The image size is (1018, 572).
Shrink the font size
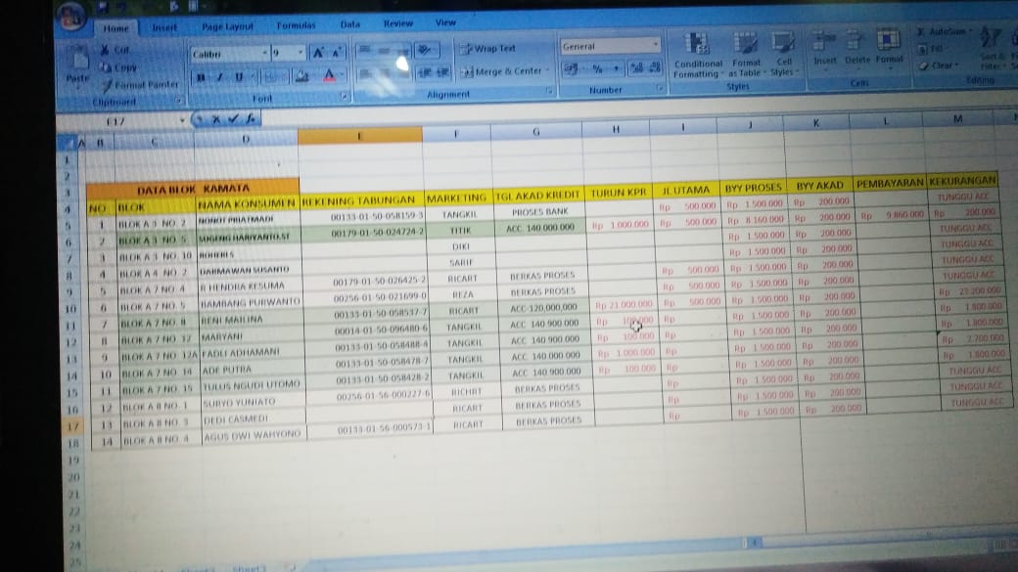(x=337, y=53)
